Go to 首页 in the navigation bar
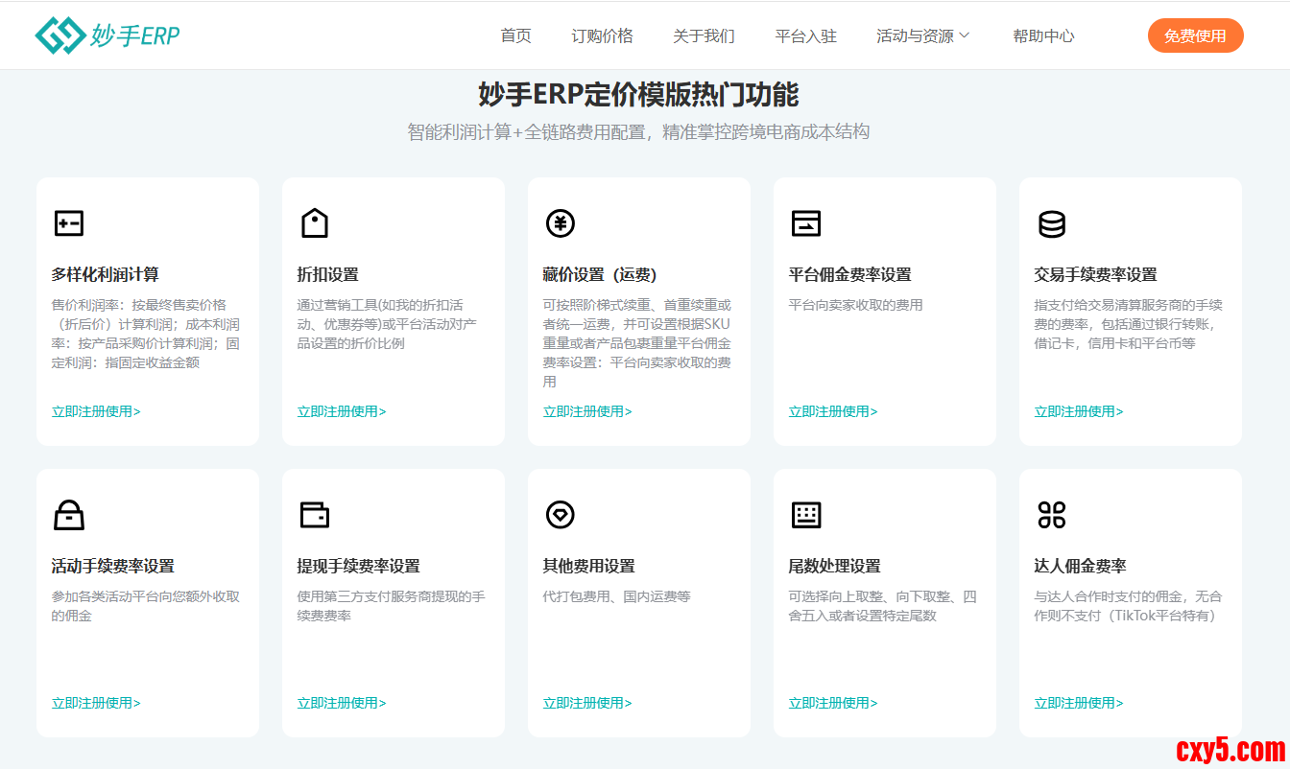 coord(515,36)
